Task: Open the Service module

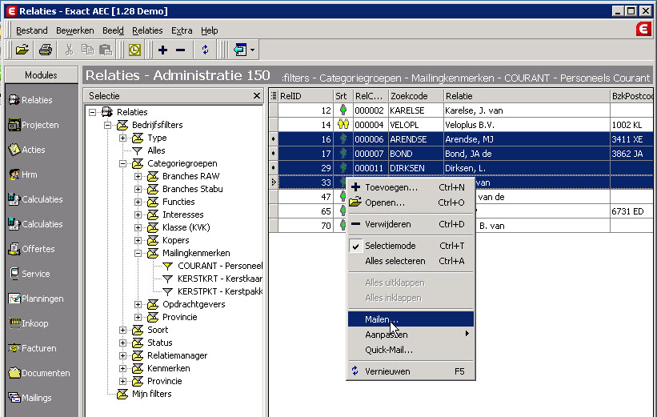Action: click(30, 274)
